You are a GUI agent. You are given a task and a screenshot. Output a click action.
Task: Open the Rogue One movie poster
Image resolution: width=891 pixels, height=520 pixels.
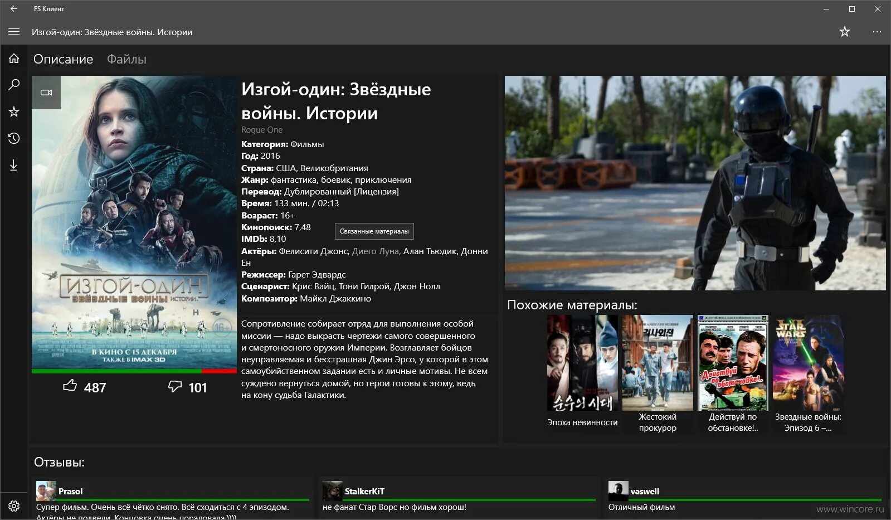134,222
